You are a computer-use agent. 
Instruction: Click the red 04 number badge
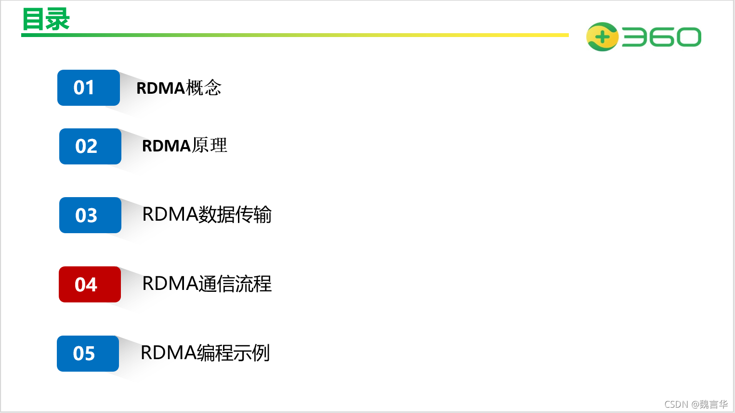90,284
